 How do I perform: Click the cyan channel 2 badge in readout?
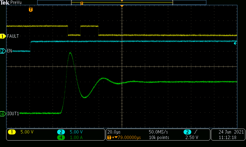(x=61, y=132)
